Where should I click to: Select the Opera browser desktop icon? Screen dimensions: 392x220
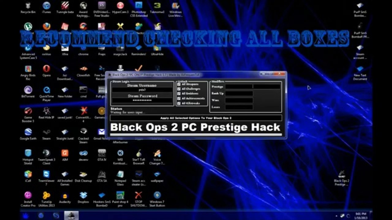47,71
